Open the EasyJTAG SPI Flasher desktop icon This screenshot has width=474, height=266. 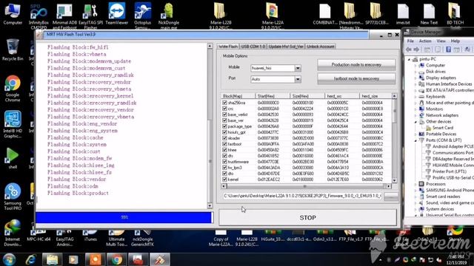pyautogui.click(x=90, y=16)
